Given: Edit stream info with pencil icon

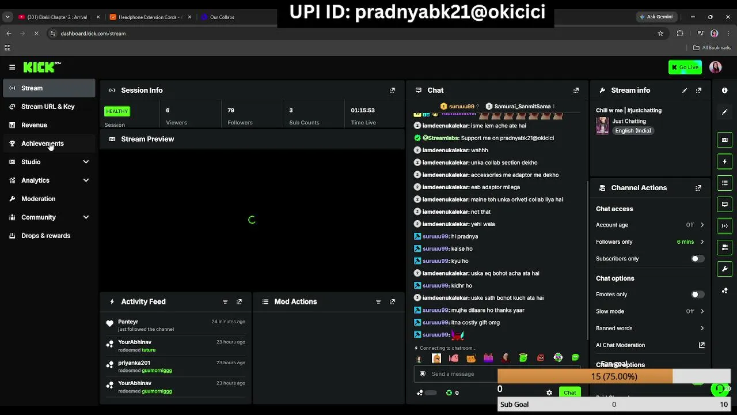Looking at the screenshot, I should pos(685,90).
